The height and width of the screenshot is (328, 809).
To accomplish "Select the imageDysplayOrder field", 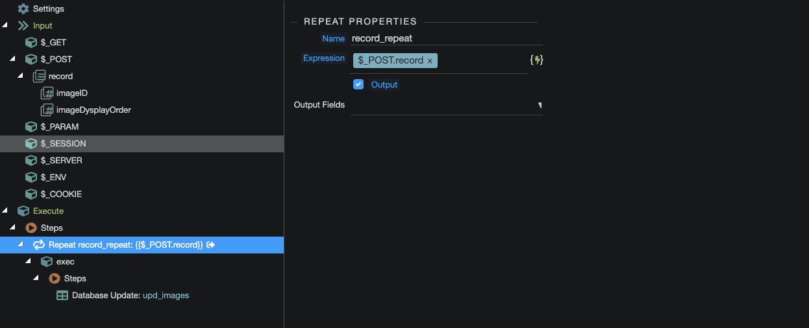I will (x=93, y=110).
